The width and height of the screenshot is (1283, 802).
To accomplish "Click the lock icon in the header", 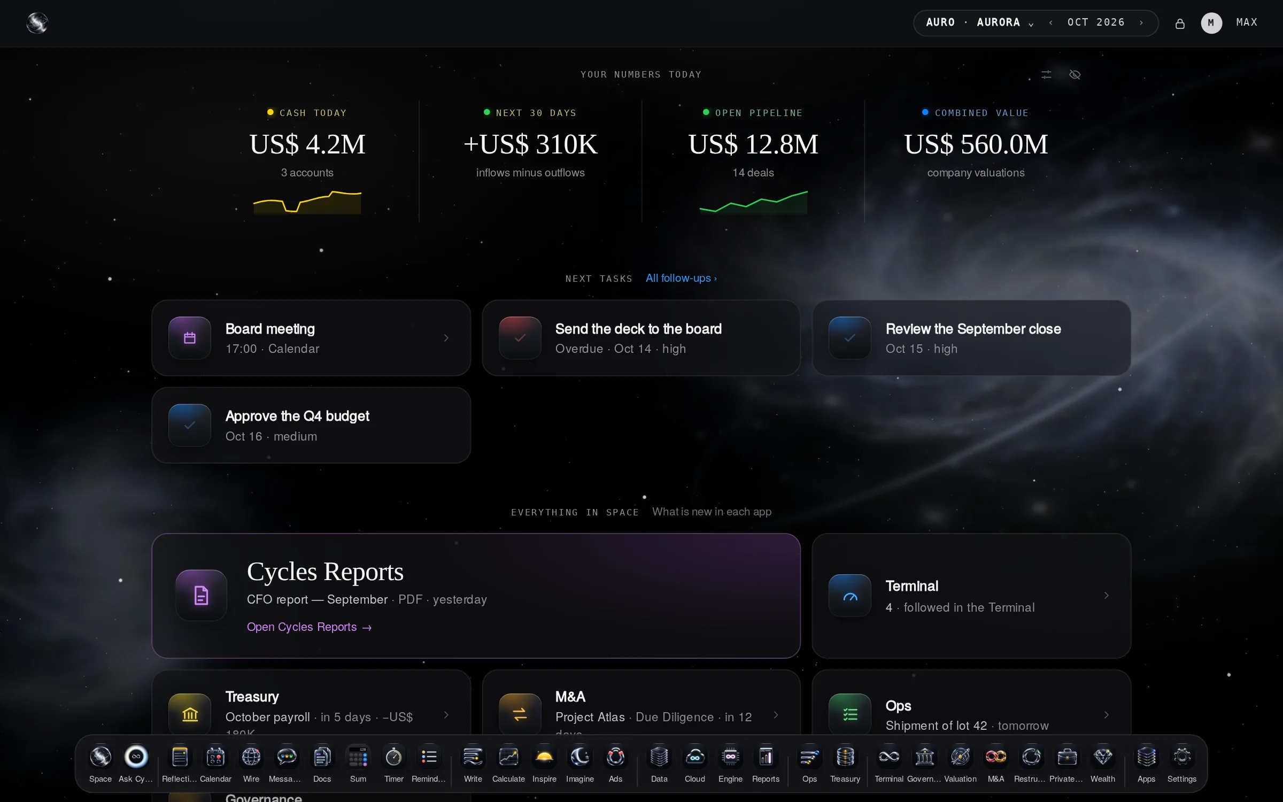I will [1180, 24].
